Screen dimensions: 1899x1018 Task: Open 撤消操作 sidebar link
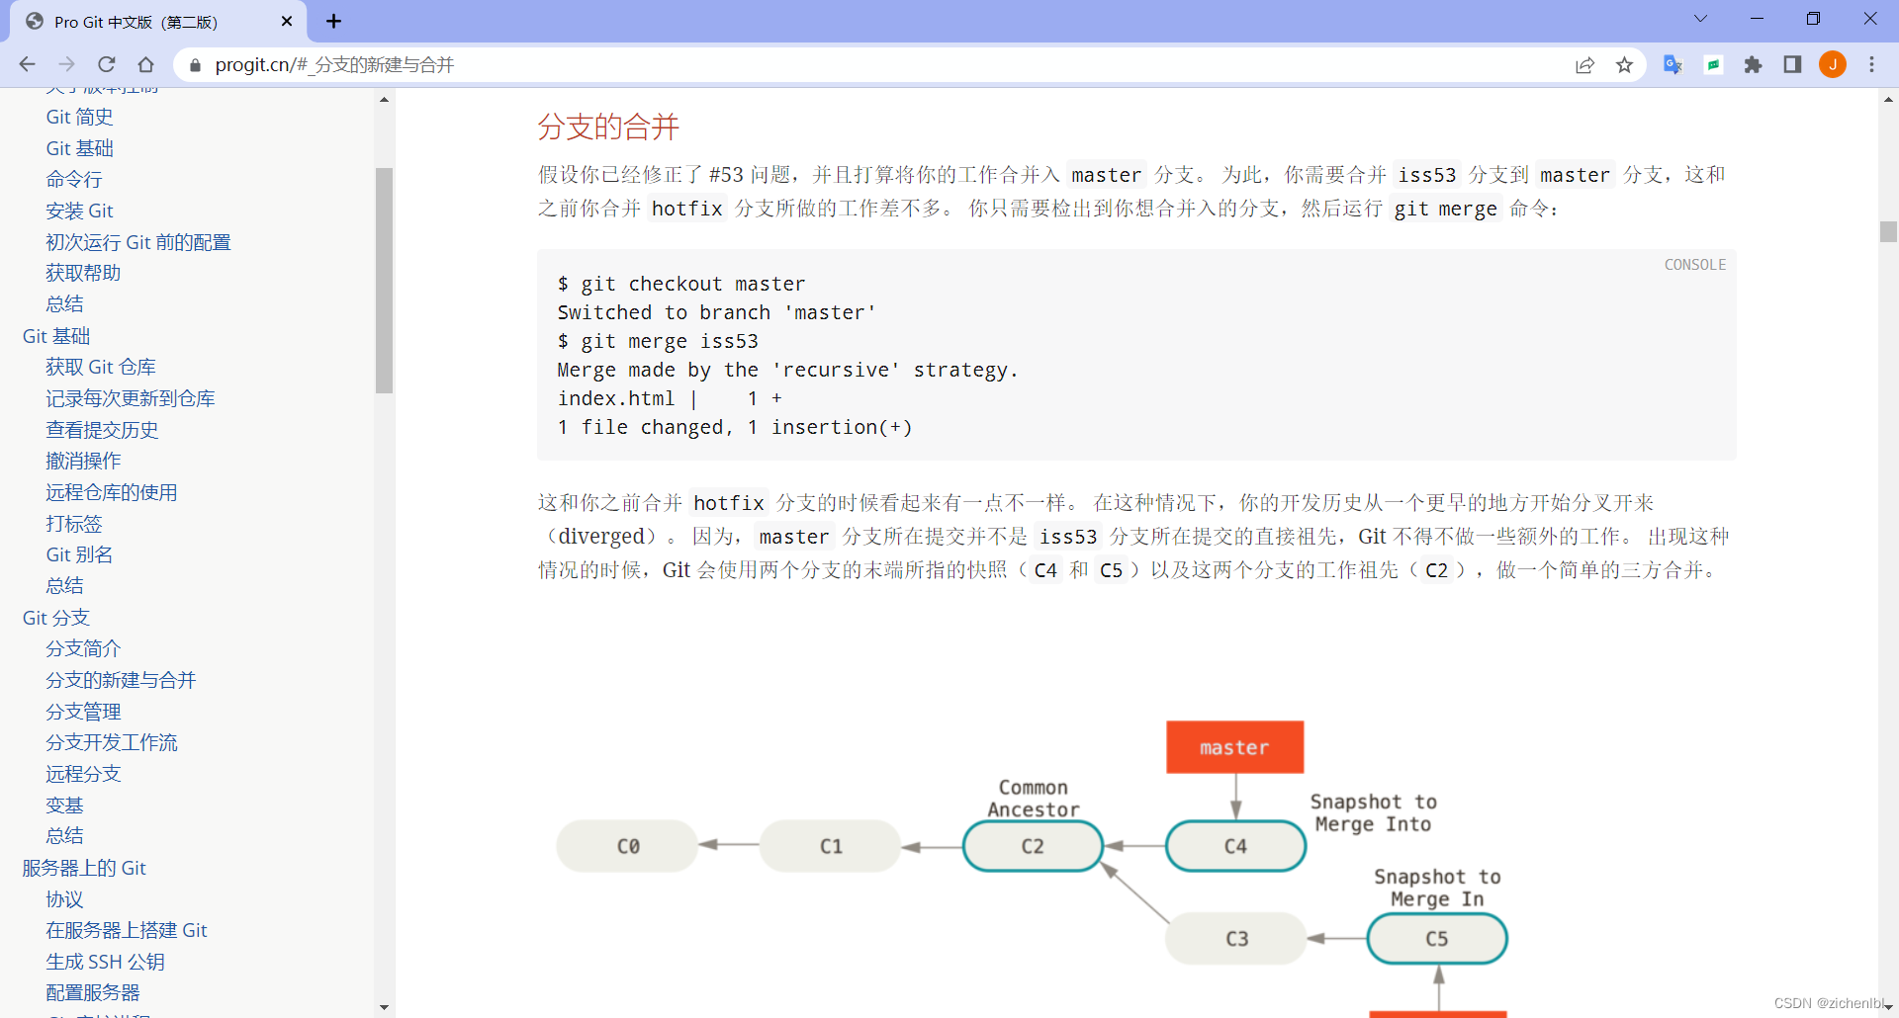[83, 461]
